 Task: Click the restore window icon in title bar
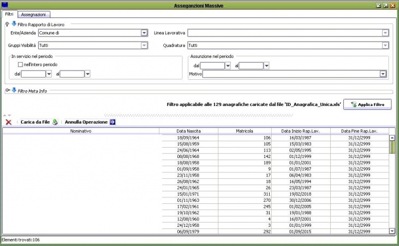click(385, 4)
